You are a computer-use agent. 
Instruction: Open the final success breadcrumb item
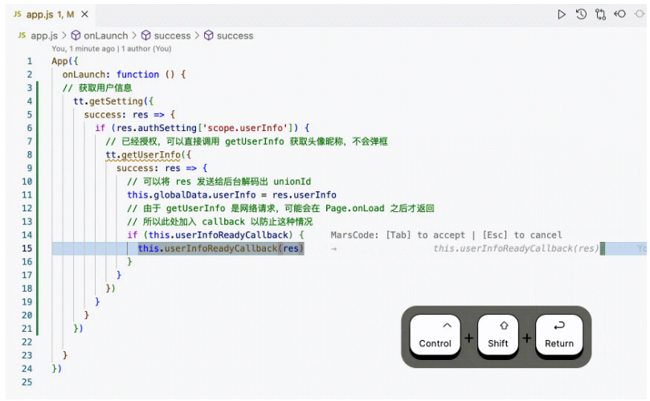click(235, 35)
